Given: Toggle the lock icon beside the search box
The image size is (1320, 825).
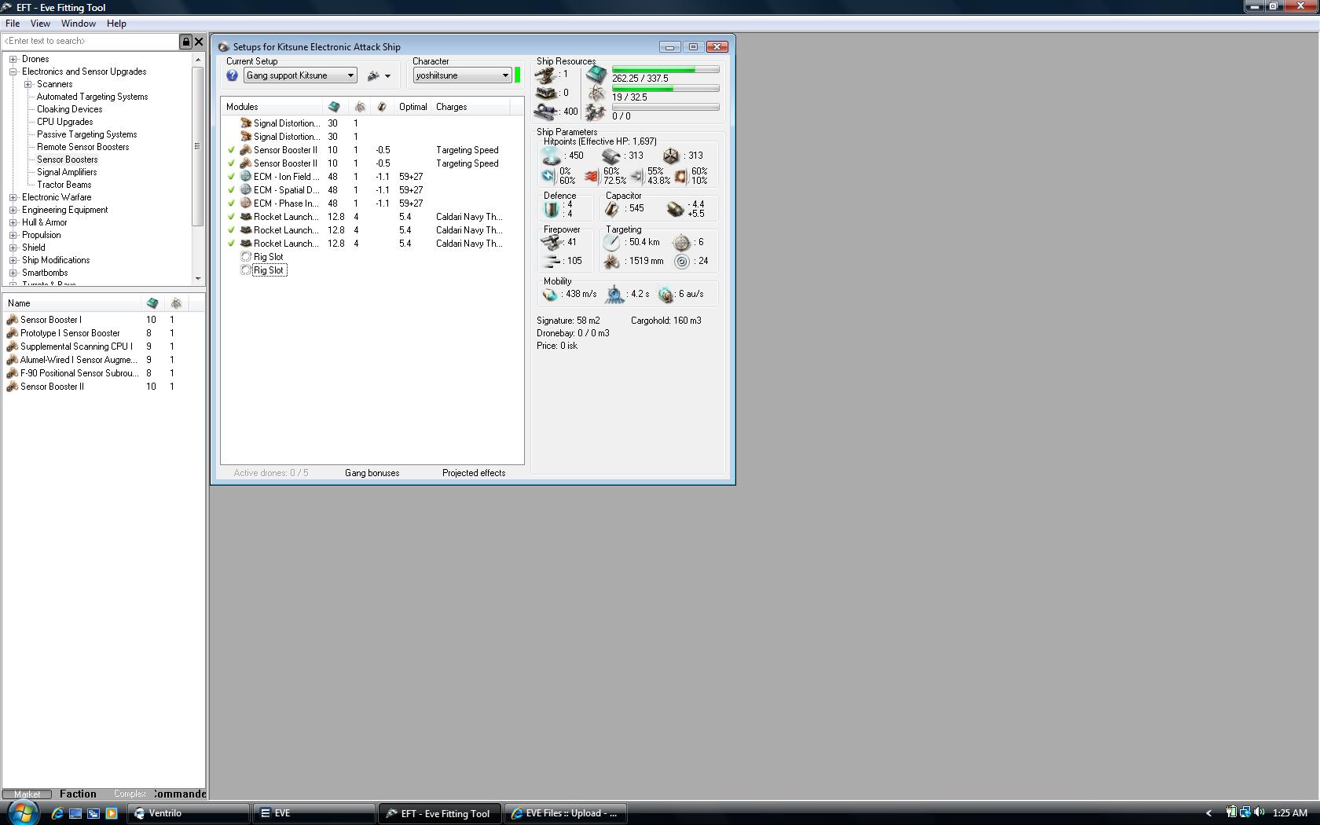Looking at the screenshot, I should (186, 42).
